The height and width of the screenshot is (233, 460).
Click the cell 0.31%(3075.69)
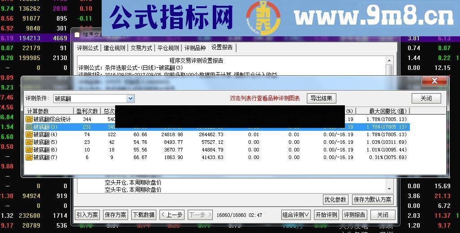click(x=388, y=157)
